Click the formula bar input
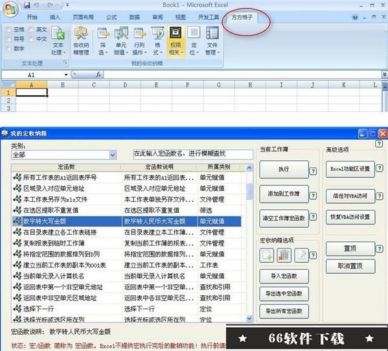The width and height of the screenshot is (388, 351). [242, 75]
